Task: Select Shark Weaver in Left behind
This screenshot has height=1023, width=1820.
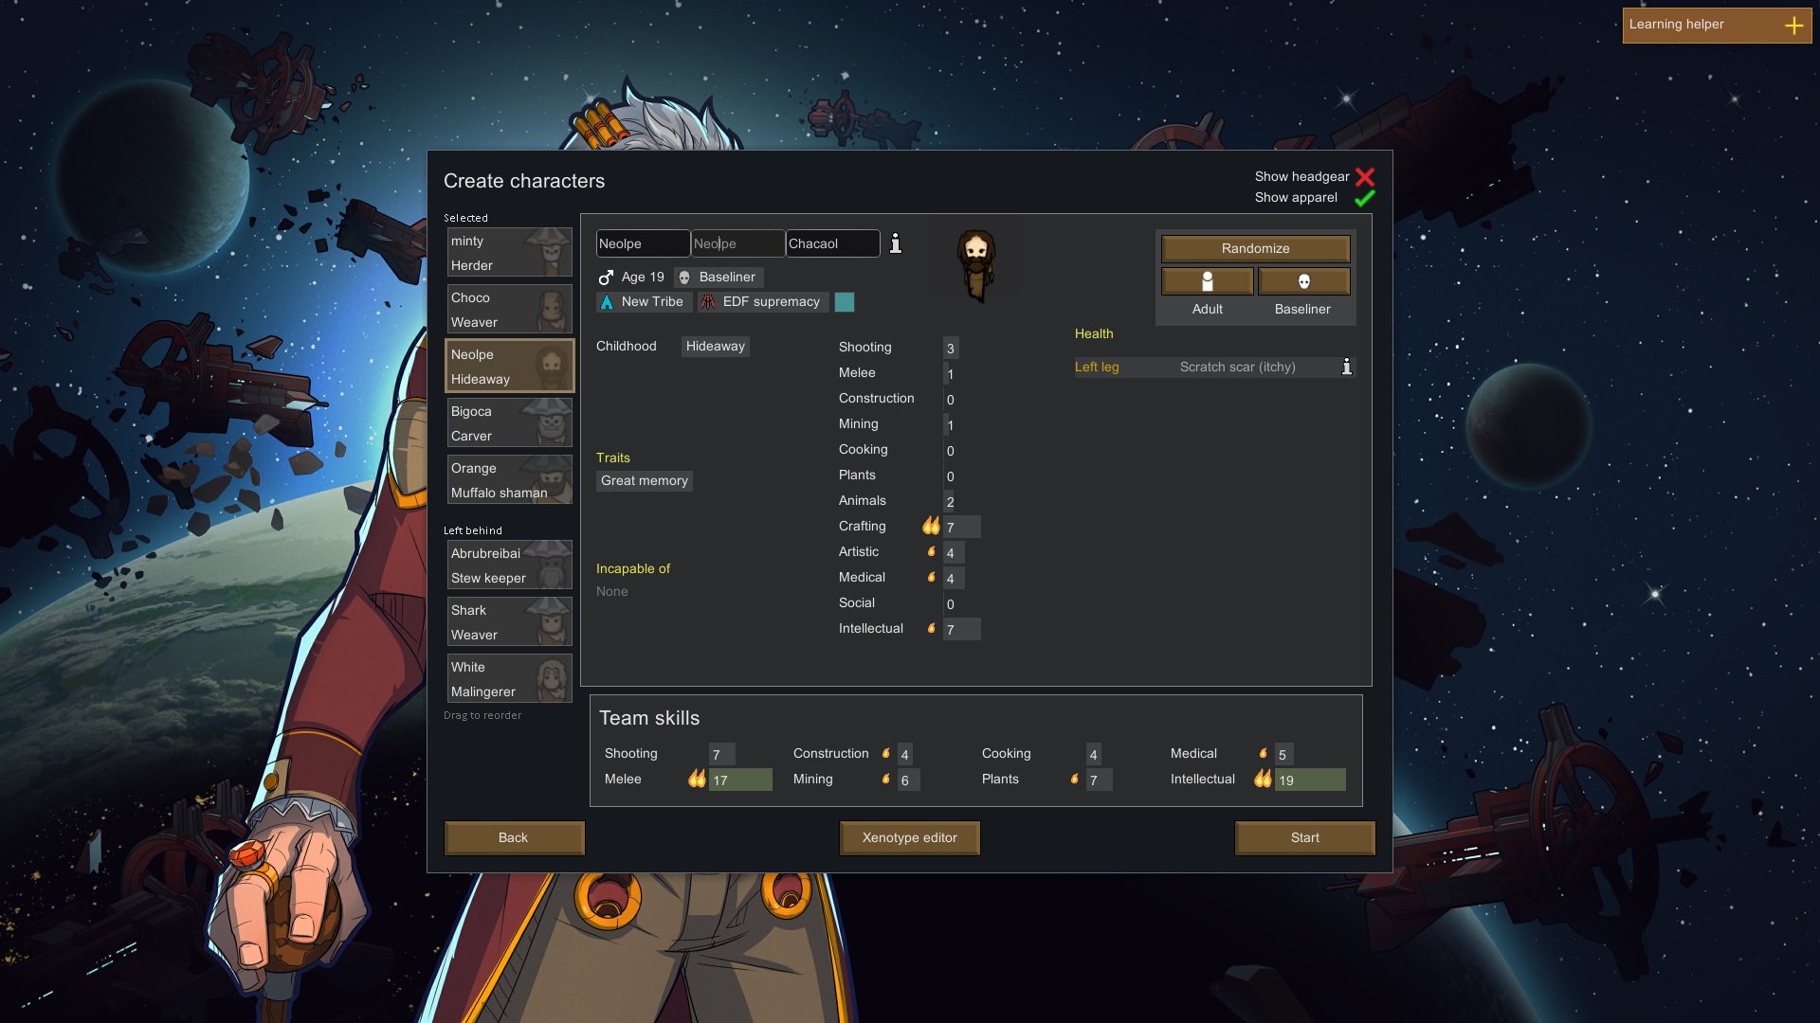Action: point(509,622)
